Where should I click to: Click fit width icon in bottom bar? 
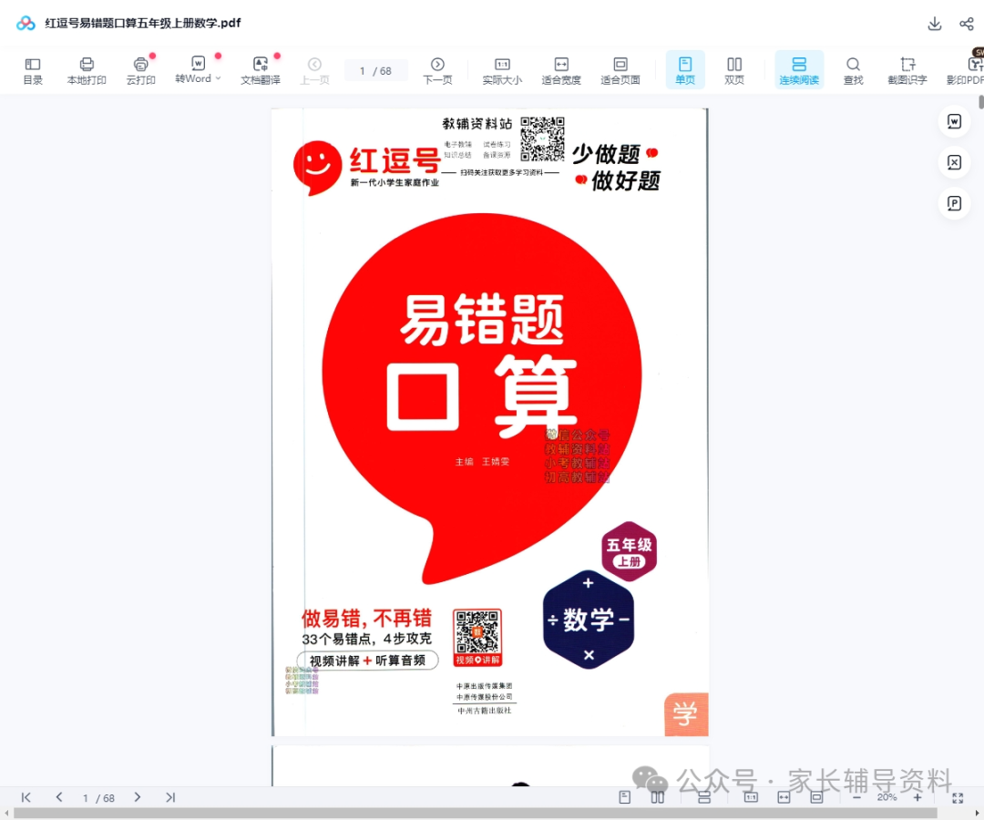[784, 797]
